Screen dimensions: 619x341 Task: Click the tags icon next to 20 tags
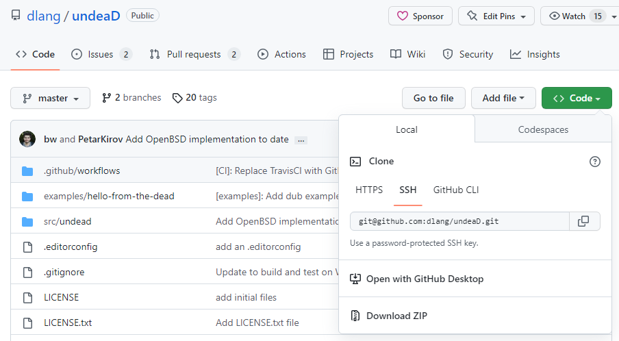tap(177, 98)
